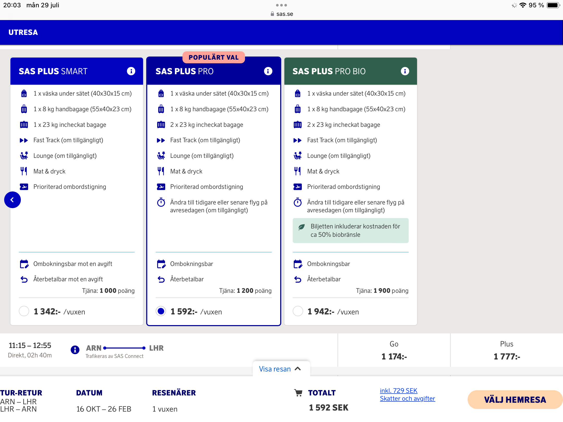Open info for SAS Plus Smart fare

tap(131, 71)
